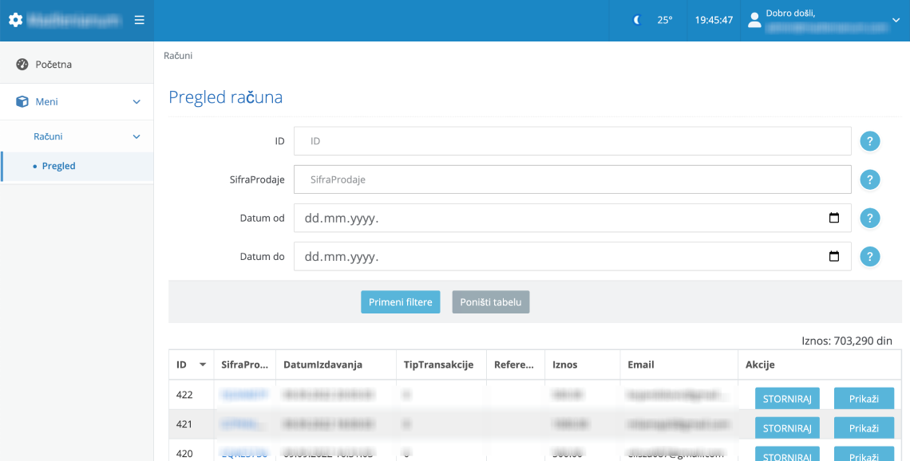Open calendar picker for Datum do
Viewport: 910px width, 461px height.
[x=834, y=256]
